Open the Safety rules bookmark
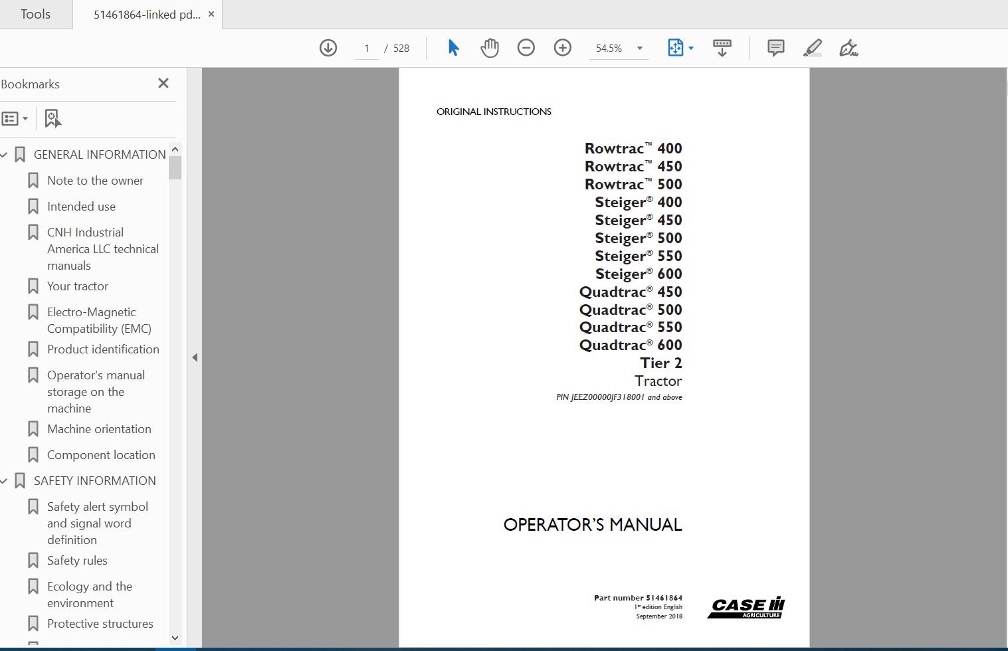 pos(77,561)
